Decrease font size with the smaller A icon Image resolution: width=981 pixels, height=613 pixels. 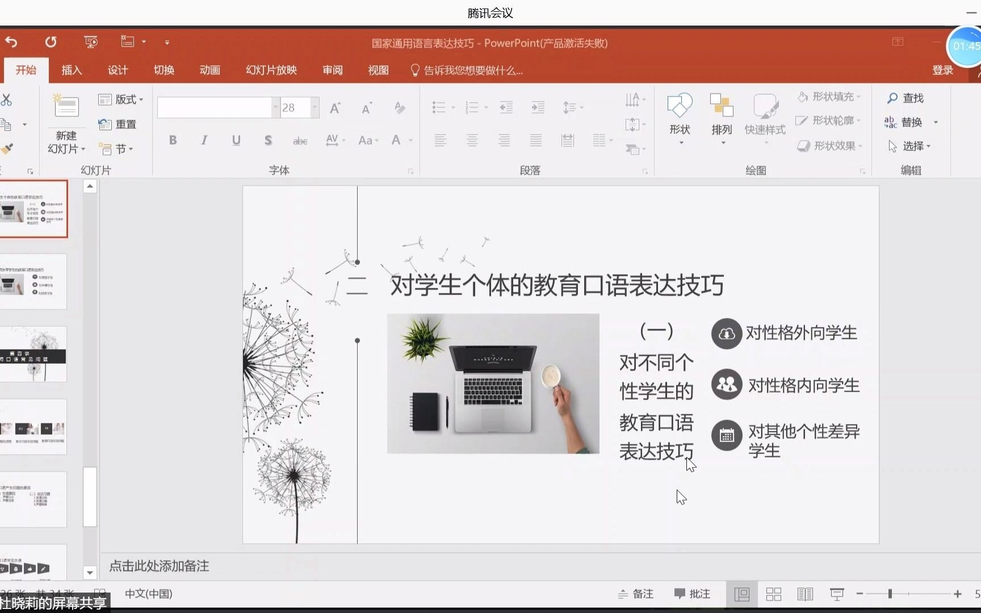(367, 108)
